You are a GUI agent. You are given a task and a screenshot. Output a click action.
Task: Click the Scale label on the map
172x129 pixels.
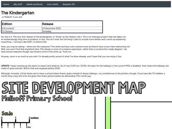pyautogui.click(x=7, y=113)
